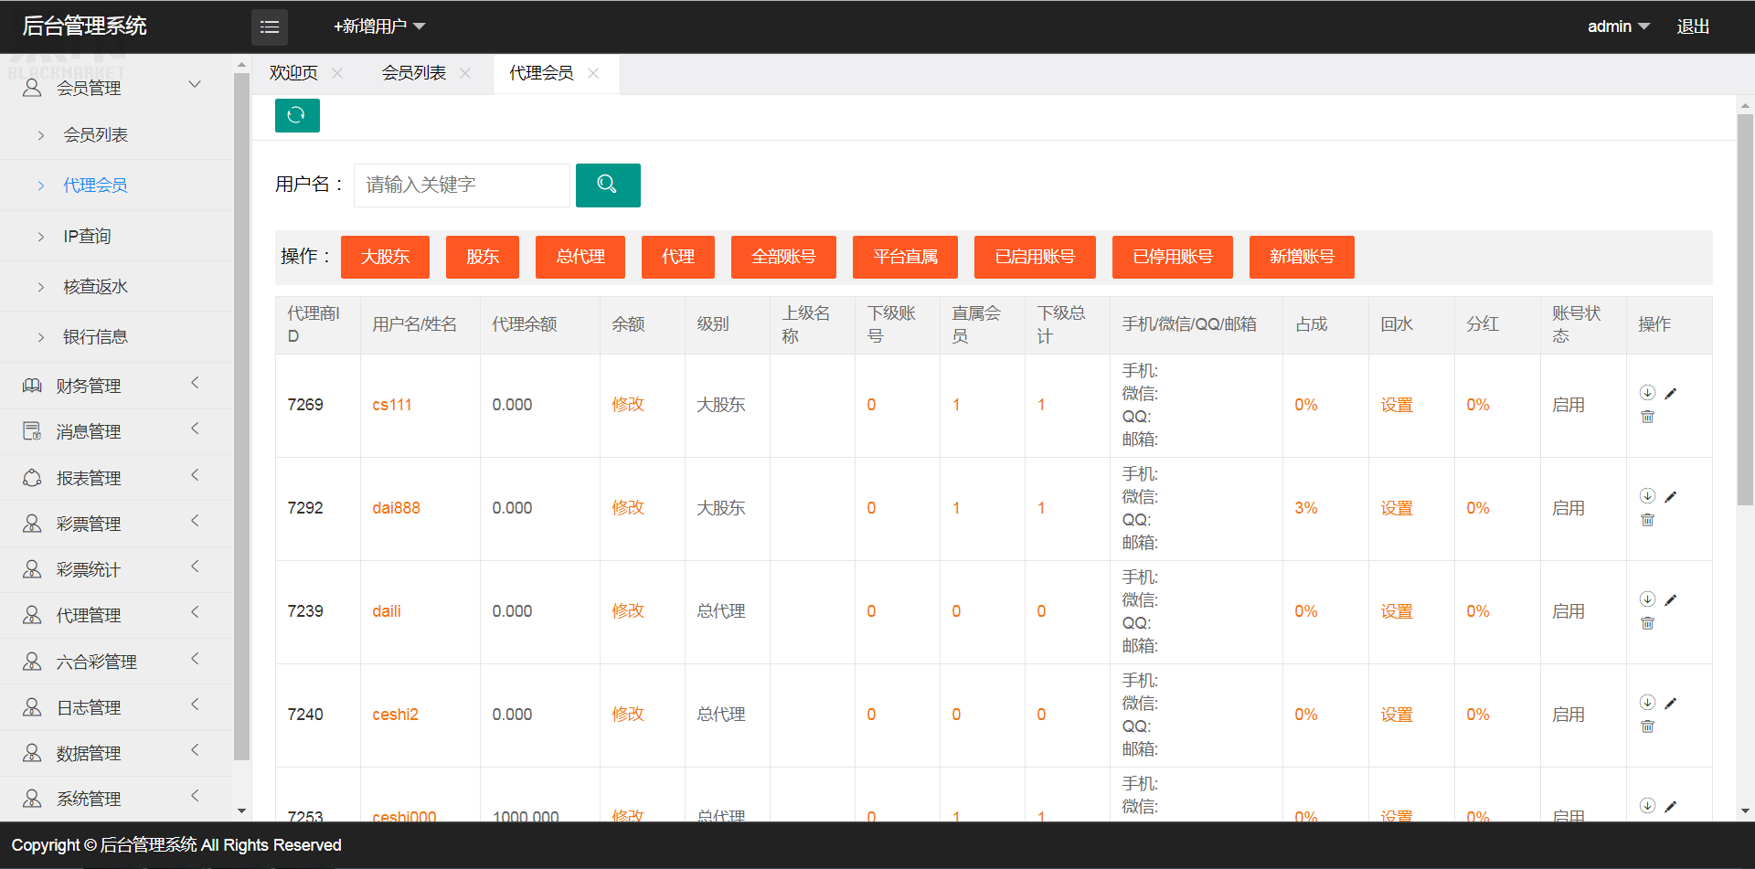Image resolution: width=1755 pixels, height=869 pixels.
Task: Open the admin user dropdown
Action: click(x=1617, y=26)
